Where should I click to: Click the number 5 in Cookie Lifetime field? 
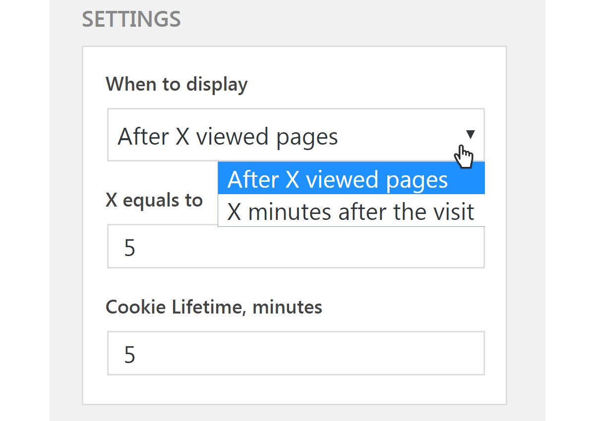coord(129,355)
